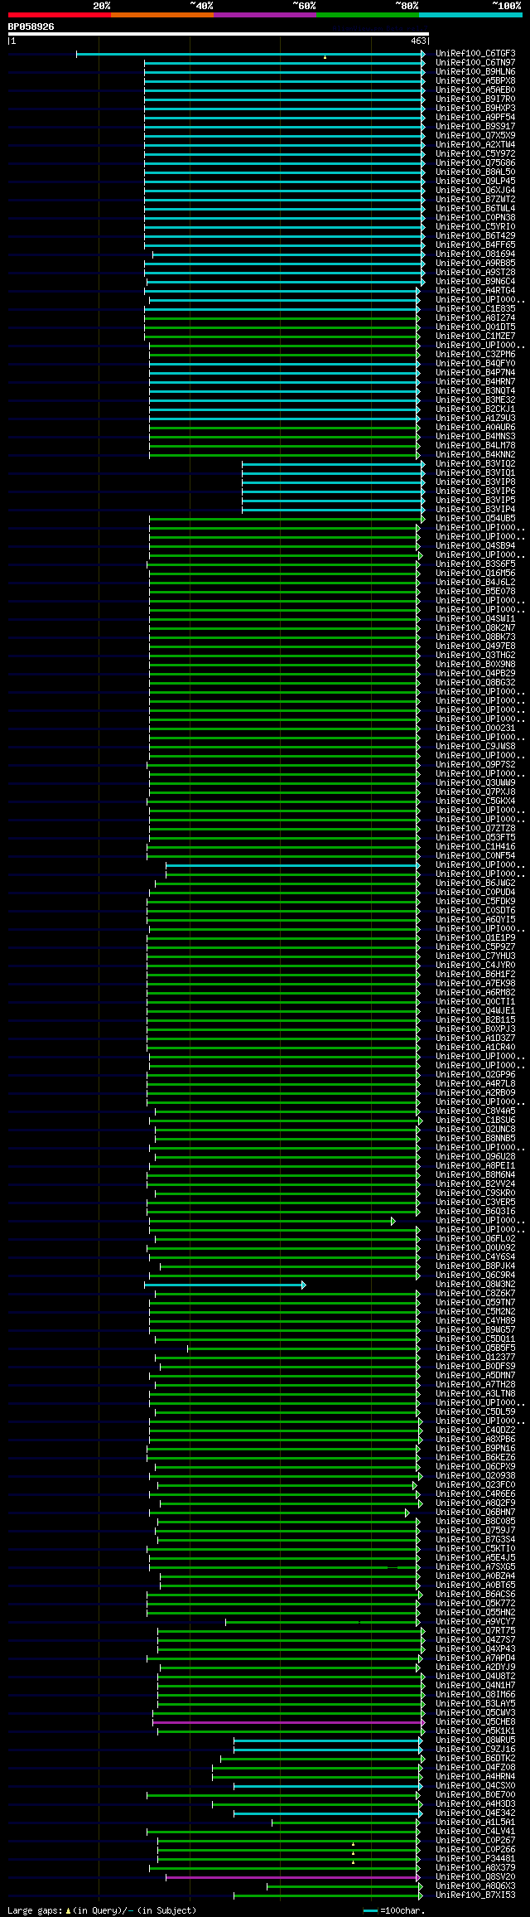This screenshot has height=1917, width=530.
Task: Click the UniRef100_B8AL50 label
Action: (x=475, y=172)
